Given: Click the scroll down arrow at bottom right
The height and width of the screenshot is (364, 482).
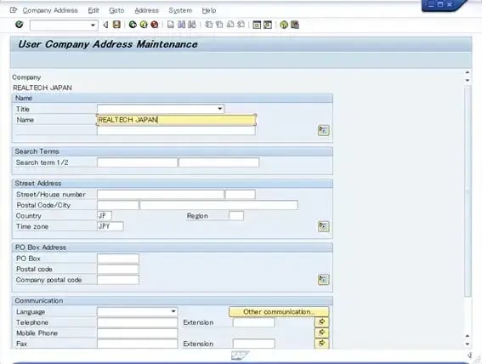Looking at the screenshot, I should coord(468,344).
